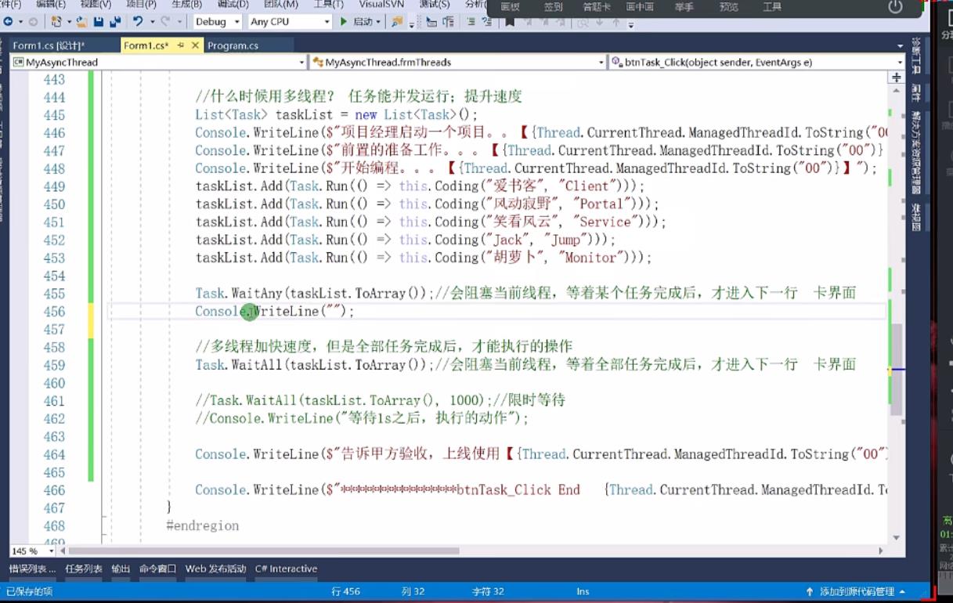The image size is (953, 603).
Task: Open the 输出 panel tab
Action: (x=121, y=569)
